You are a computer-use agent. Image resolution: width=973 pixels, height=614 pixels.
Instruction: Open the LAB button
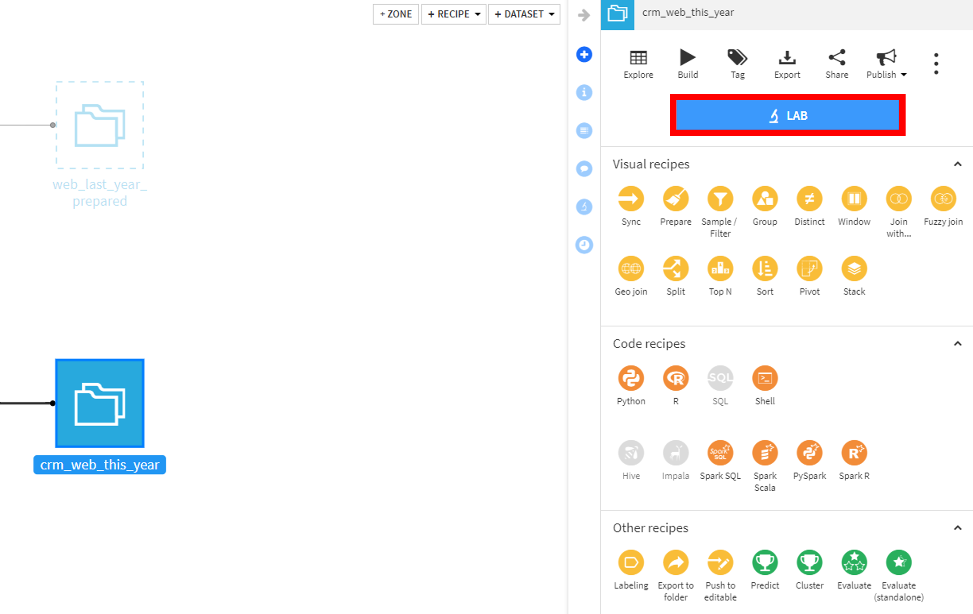pyautogui.click(x=788, y=115)
